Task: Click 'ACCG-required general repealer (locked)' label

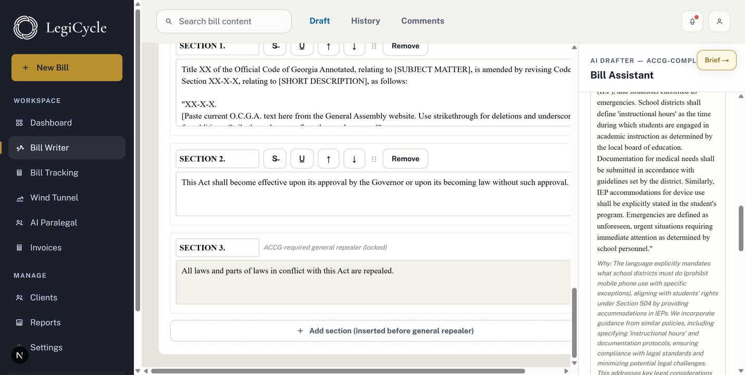Action: [x=325, y=248]
